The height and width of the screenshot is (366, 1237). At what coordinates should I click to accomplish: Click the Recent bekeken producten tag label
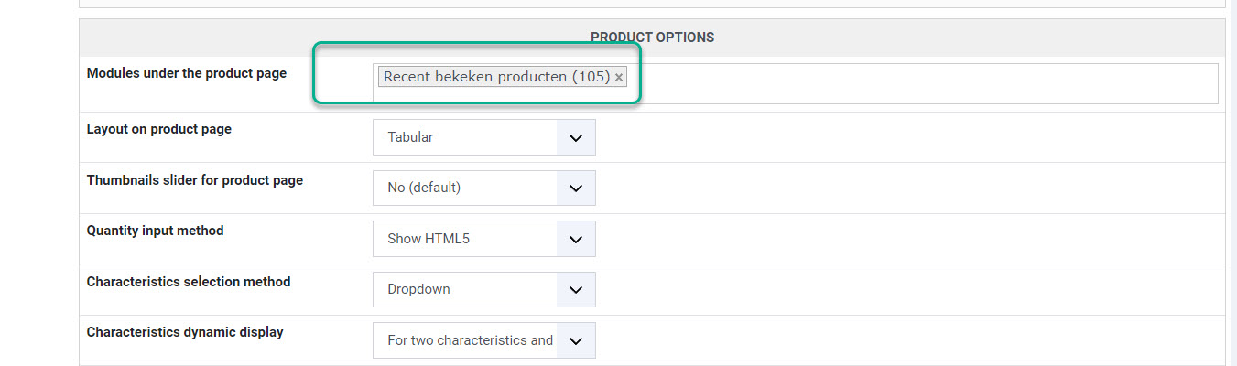tap(495, 77)
